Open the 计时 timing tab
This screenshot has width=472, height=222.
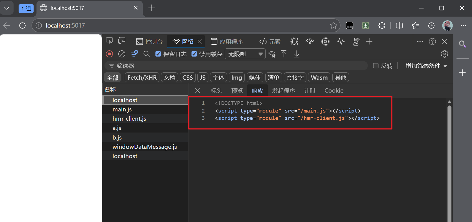[310, 91]
